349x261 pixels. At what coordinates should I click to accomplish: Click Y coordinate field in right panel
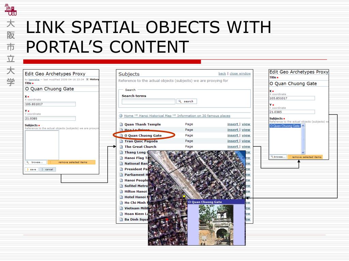point(292,112)
